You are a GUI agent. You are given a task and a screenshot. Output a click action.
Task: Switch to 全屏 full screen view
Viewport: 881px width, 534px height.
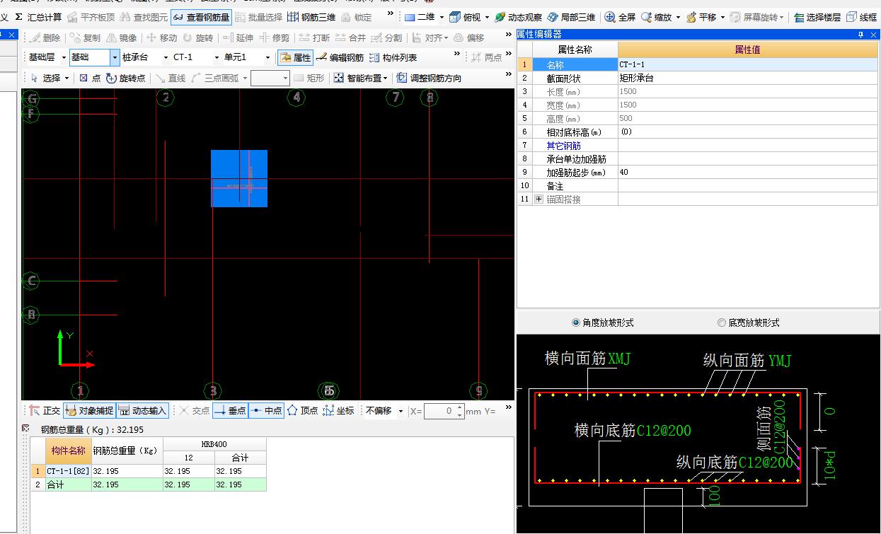click(x=621, y=17)
